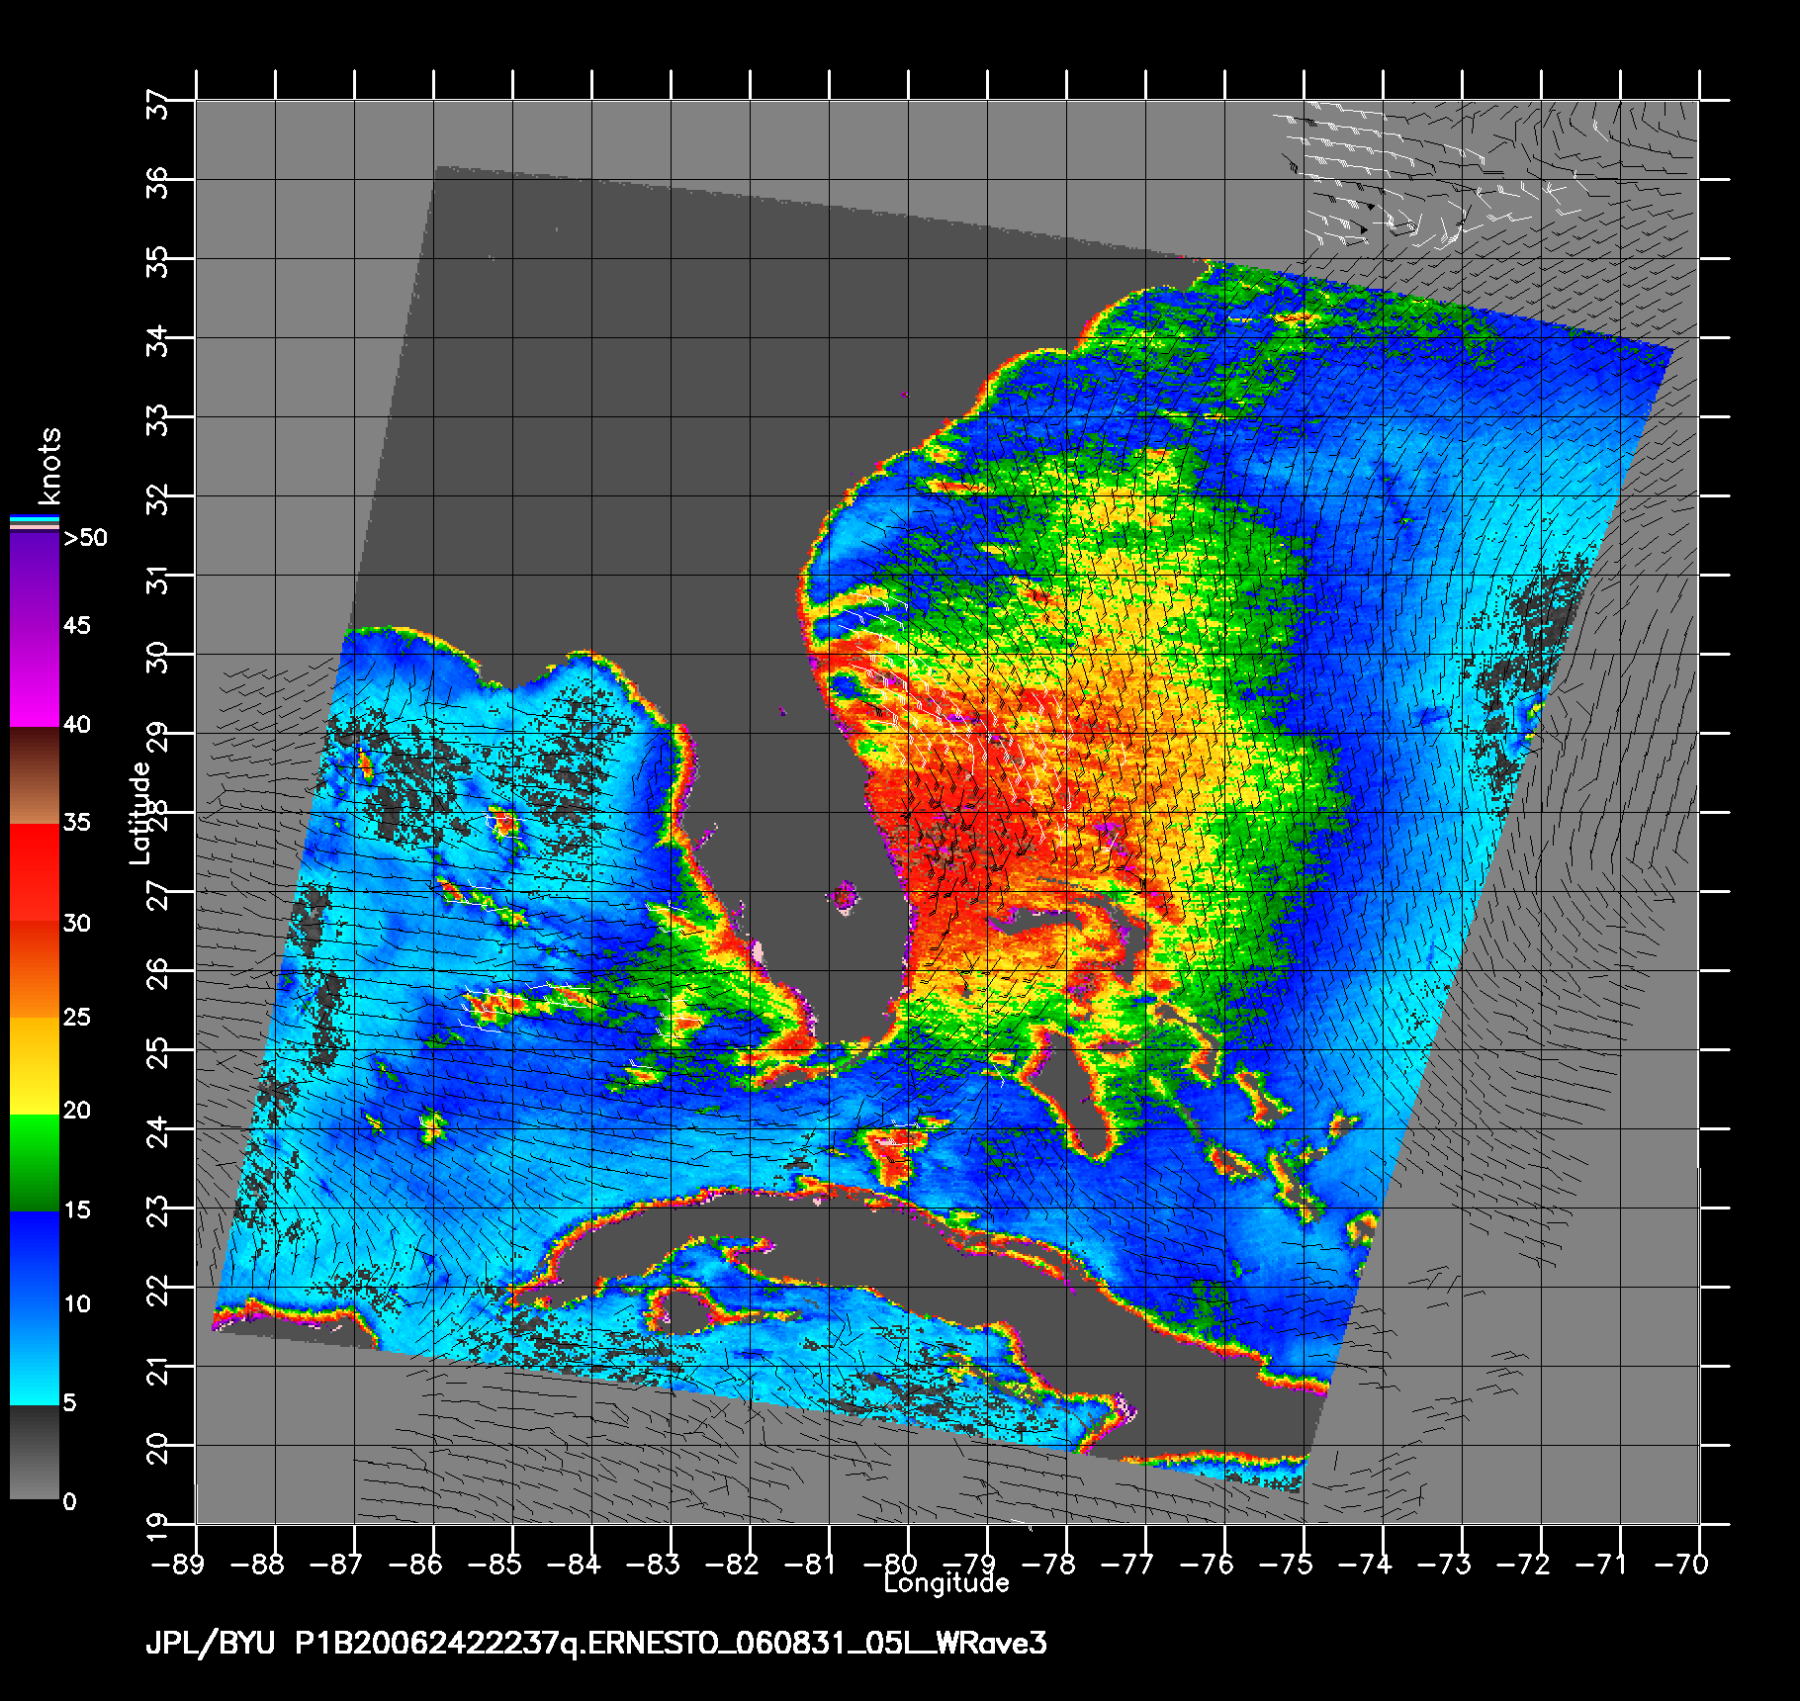Click the '19' latitude tick label
Viewport: 1800px width, 1701px height.
coord(157,1528)
